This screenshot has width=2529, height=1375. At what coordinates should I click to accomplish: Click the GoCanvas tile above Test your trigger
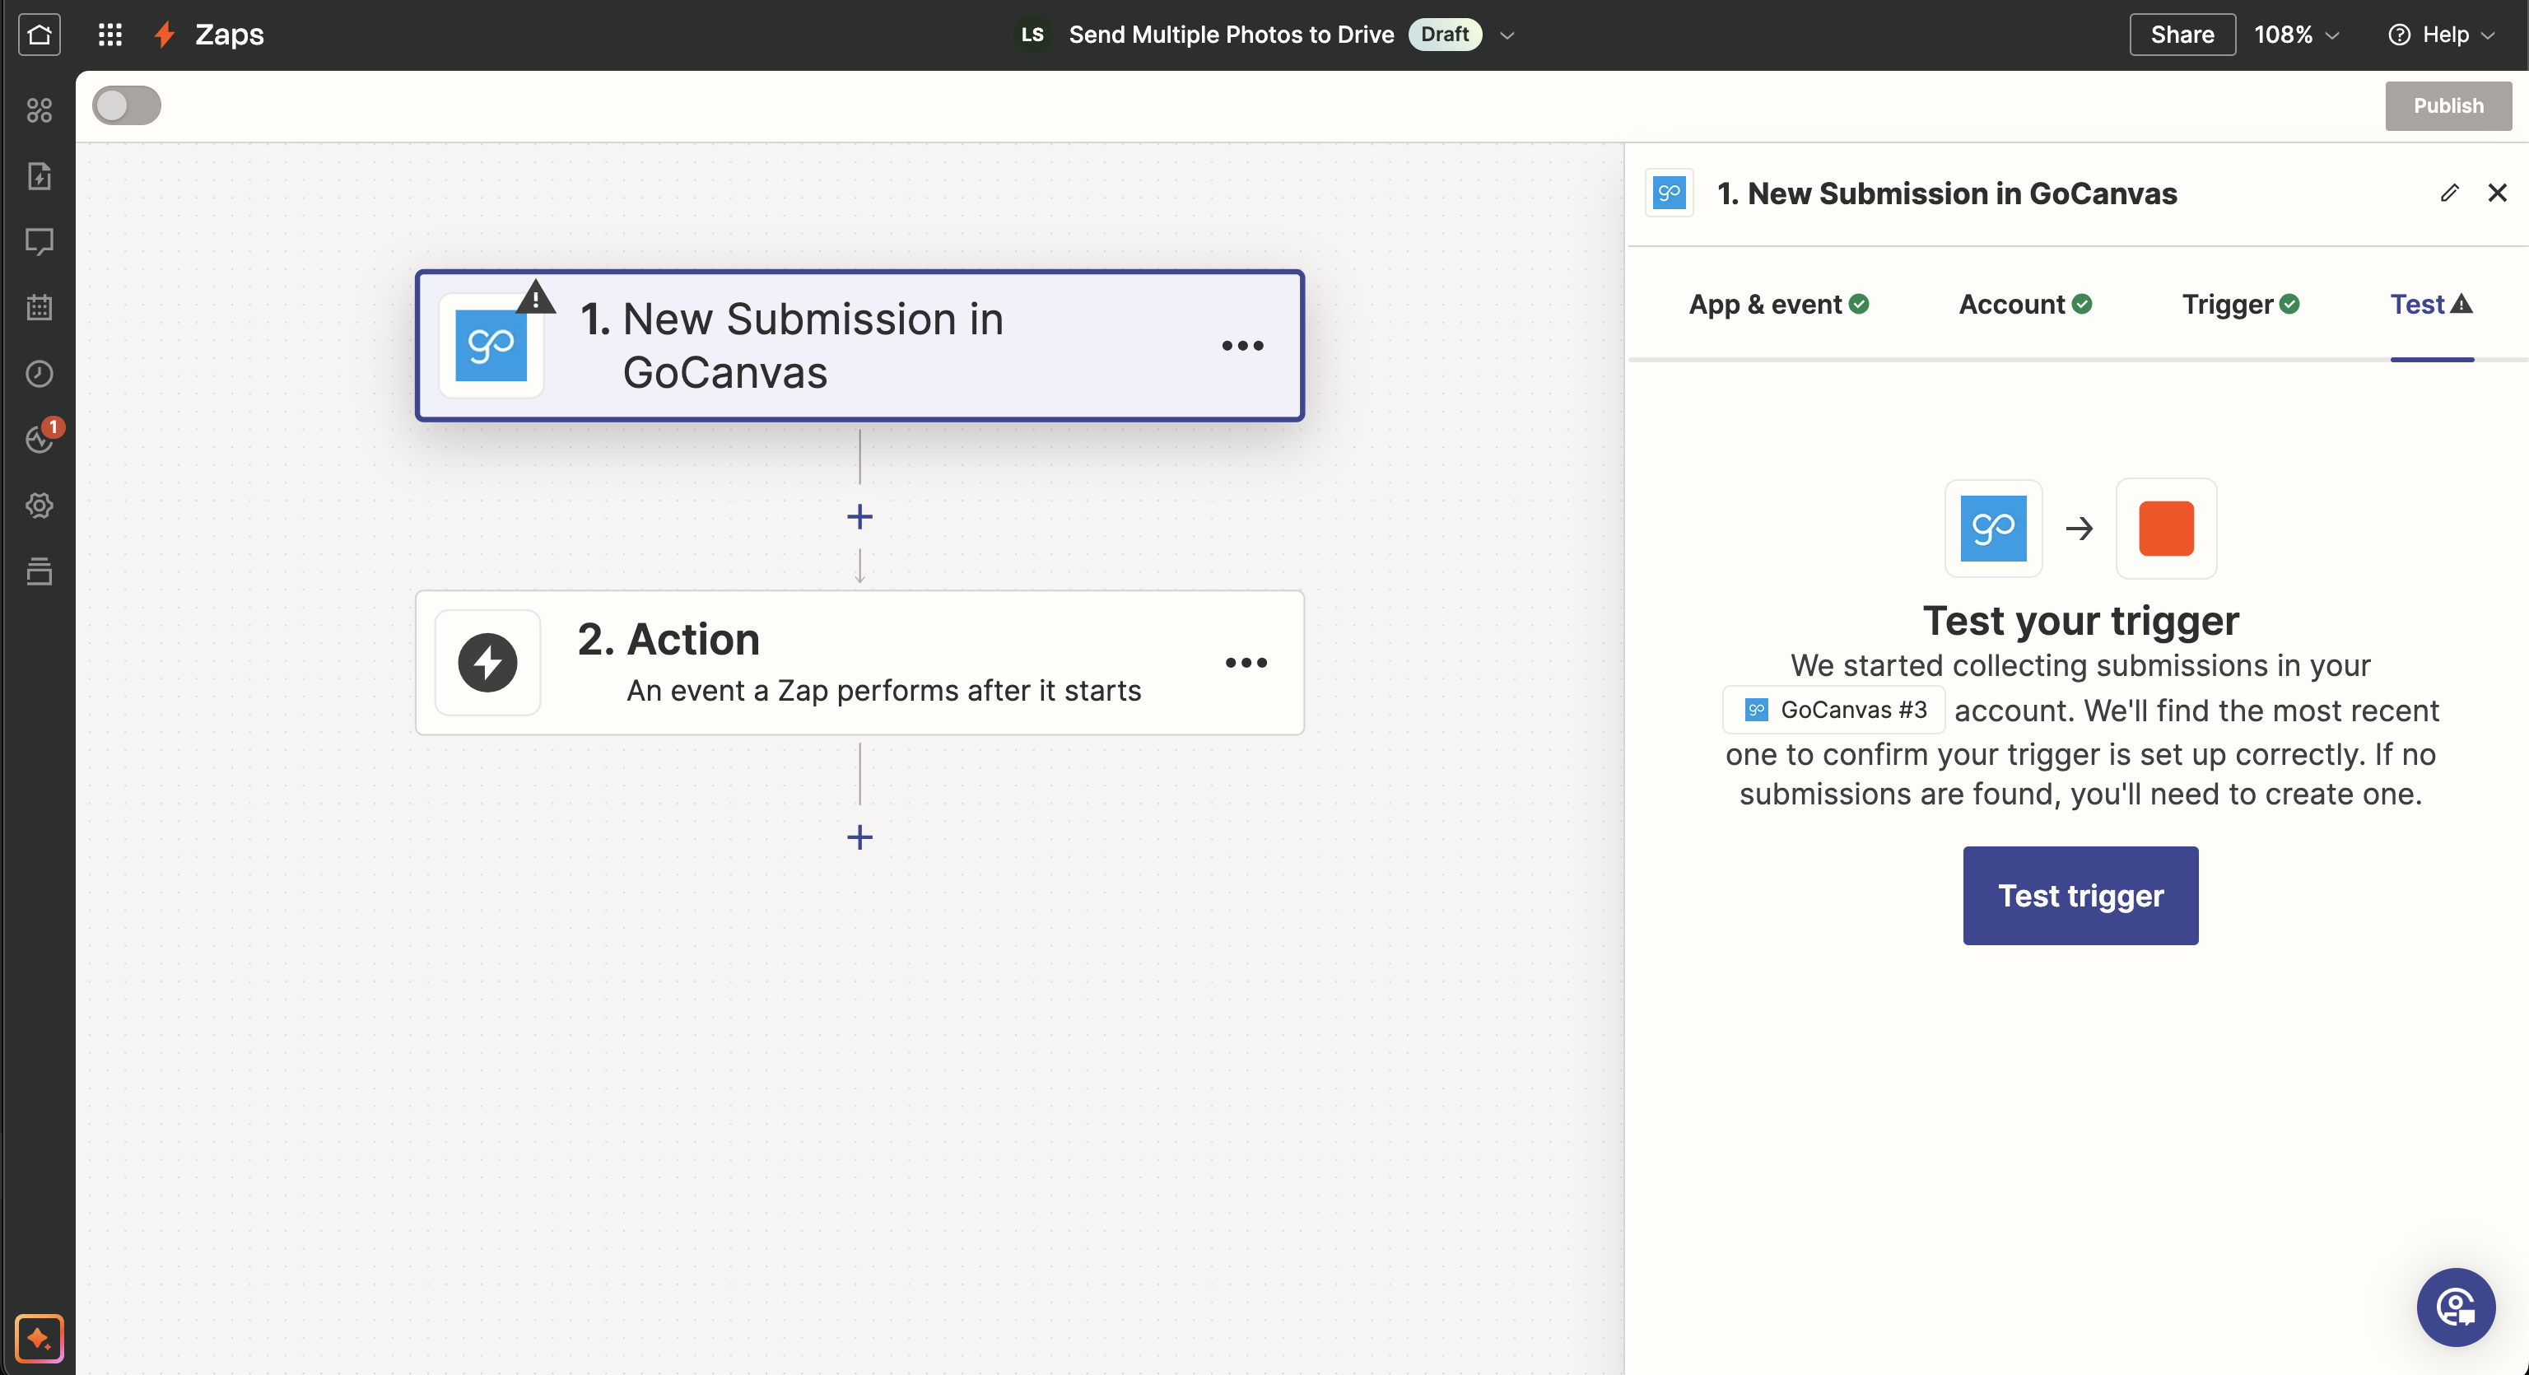click(1994, 529)
